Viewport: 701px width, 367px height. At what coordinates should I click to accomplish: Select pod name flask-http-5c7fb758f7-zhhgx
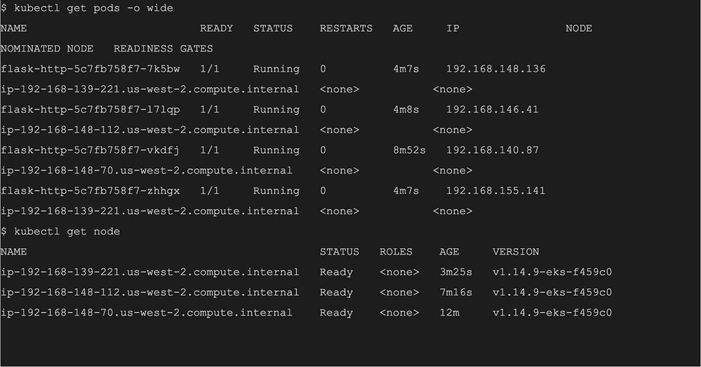pyautogui.click(x=91, y=191)
